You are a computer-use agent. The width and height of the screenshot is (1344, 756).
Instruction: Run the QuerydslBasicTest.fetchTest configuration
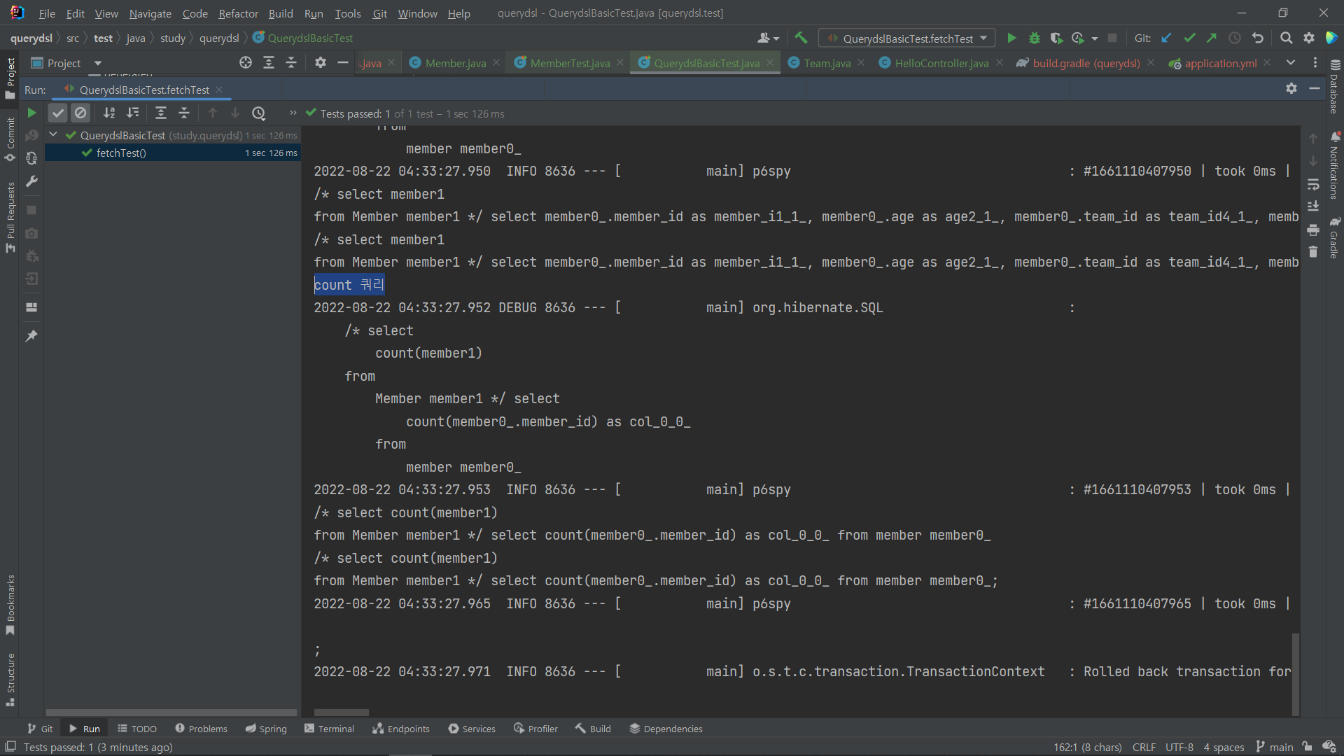pyautogui.click(x=1011, y=38)
